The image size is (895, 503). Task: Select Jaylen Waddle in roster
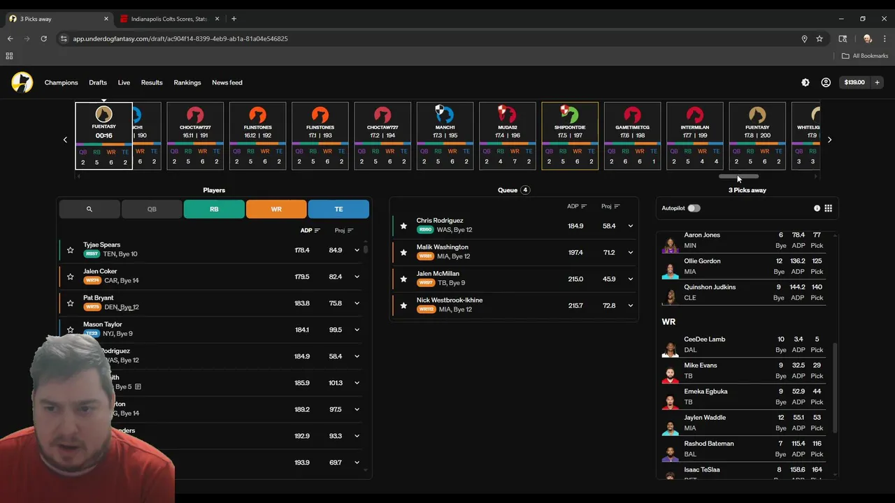744,423
